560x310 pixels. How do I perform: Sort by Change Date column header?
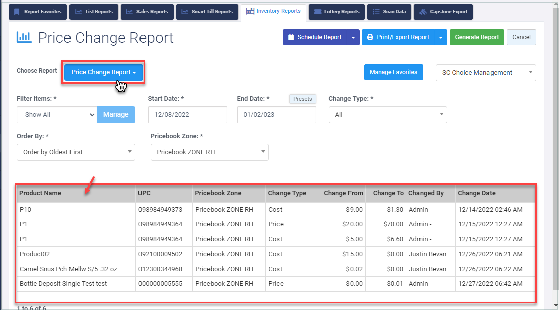point(496,194)
